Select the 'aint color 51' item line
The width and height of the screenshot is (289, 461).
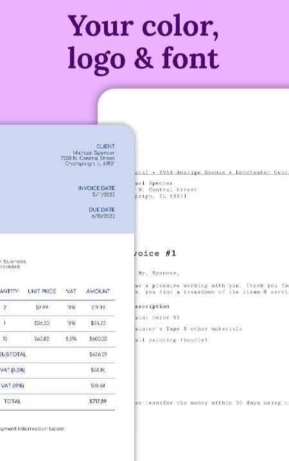(157, 318)
